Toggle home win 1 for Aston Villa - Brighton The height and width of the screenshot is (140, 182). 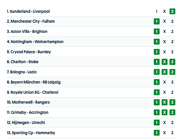[x=157, y=31]
